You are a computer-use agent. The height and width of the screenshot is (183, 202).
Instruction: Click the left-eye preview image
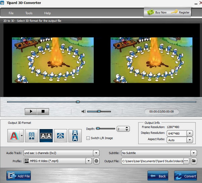tap(53, 60)
